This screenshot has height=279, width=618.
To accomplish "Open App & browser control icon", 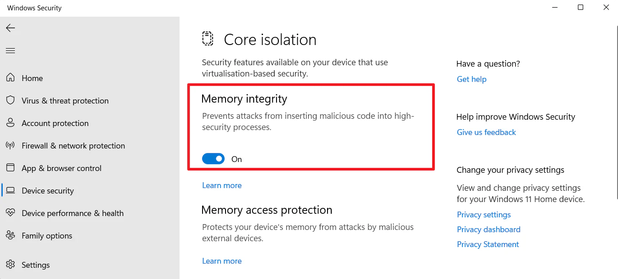I will click(x=10, y=168).
